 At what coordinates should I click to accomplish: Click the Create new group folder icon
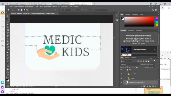tap(150, 86)
